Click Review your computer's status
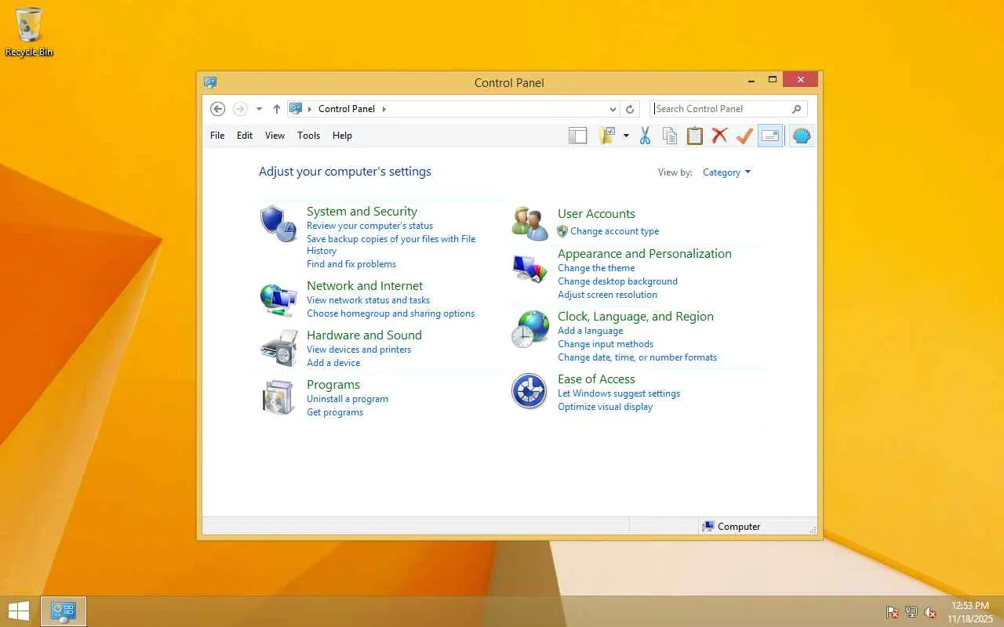Viewport: 1004px width, 627px height. (369, 226)
